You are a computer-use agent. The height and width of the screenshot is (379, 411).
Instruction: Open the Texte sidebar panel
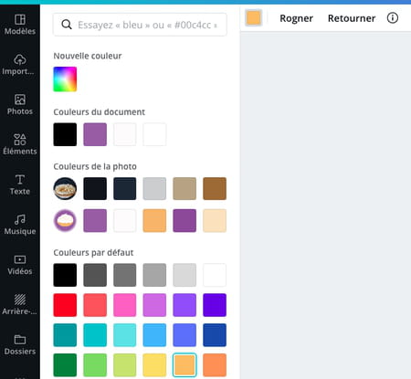point(20,184)
